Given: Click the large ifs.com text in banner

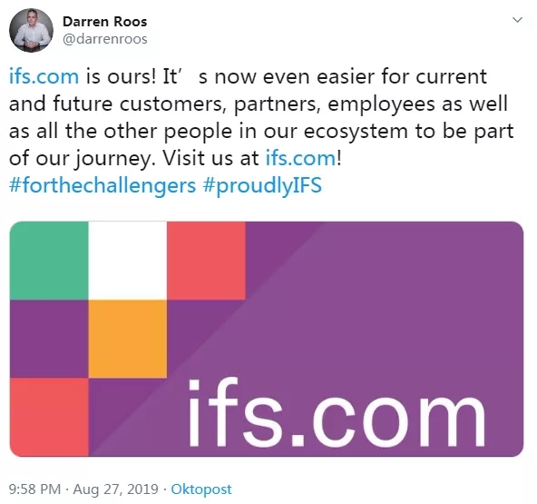Looking at the screenshot, I should point(337,413).
